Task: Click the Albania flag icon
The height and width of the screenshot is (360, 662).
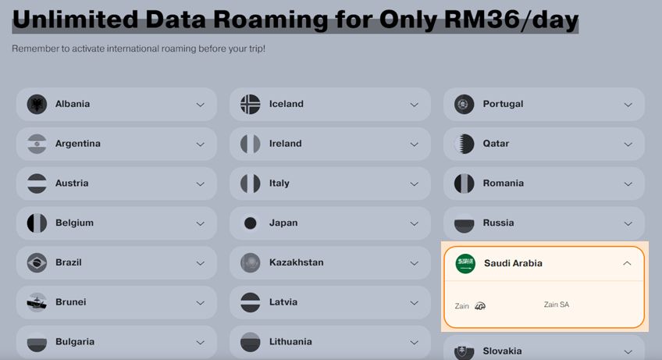Action: click(x=37, y=104)
